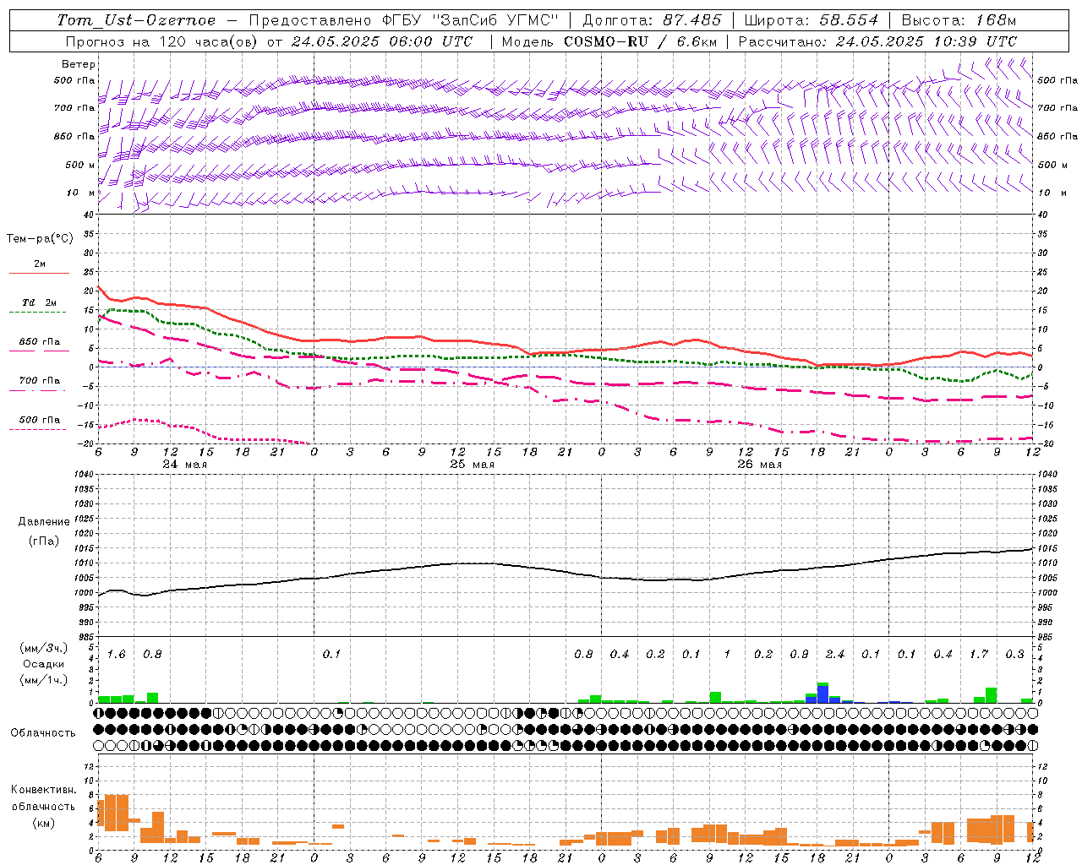This screenshot has height=865, width=1082.
Task: Select the Конвективн. convective cloud label
Action: pyautogui.click(x=44, y=790)
